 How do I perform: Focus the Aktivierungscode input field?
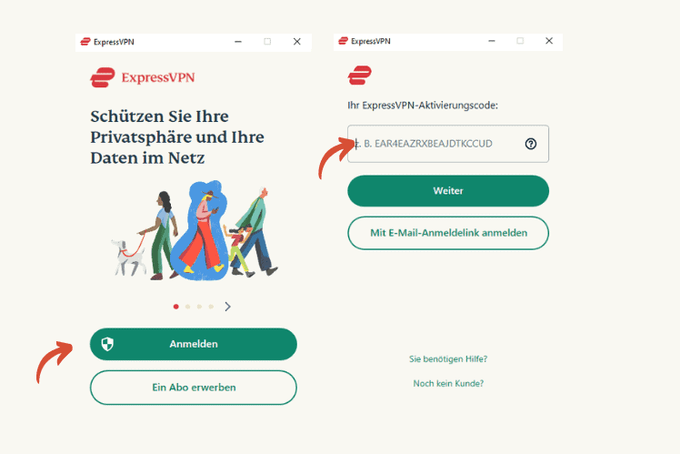(448, 144)
